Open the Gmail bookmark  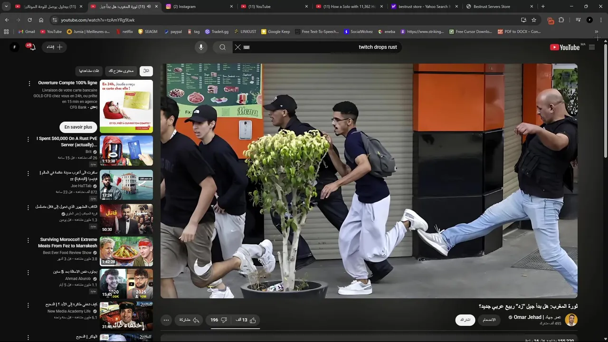pos(27,32)
